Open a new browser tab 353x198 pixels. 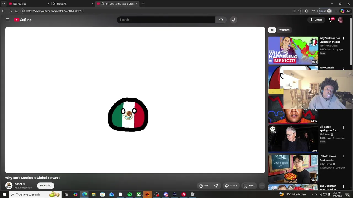coord(143,4)
